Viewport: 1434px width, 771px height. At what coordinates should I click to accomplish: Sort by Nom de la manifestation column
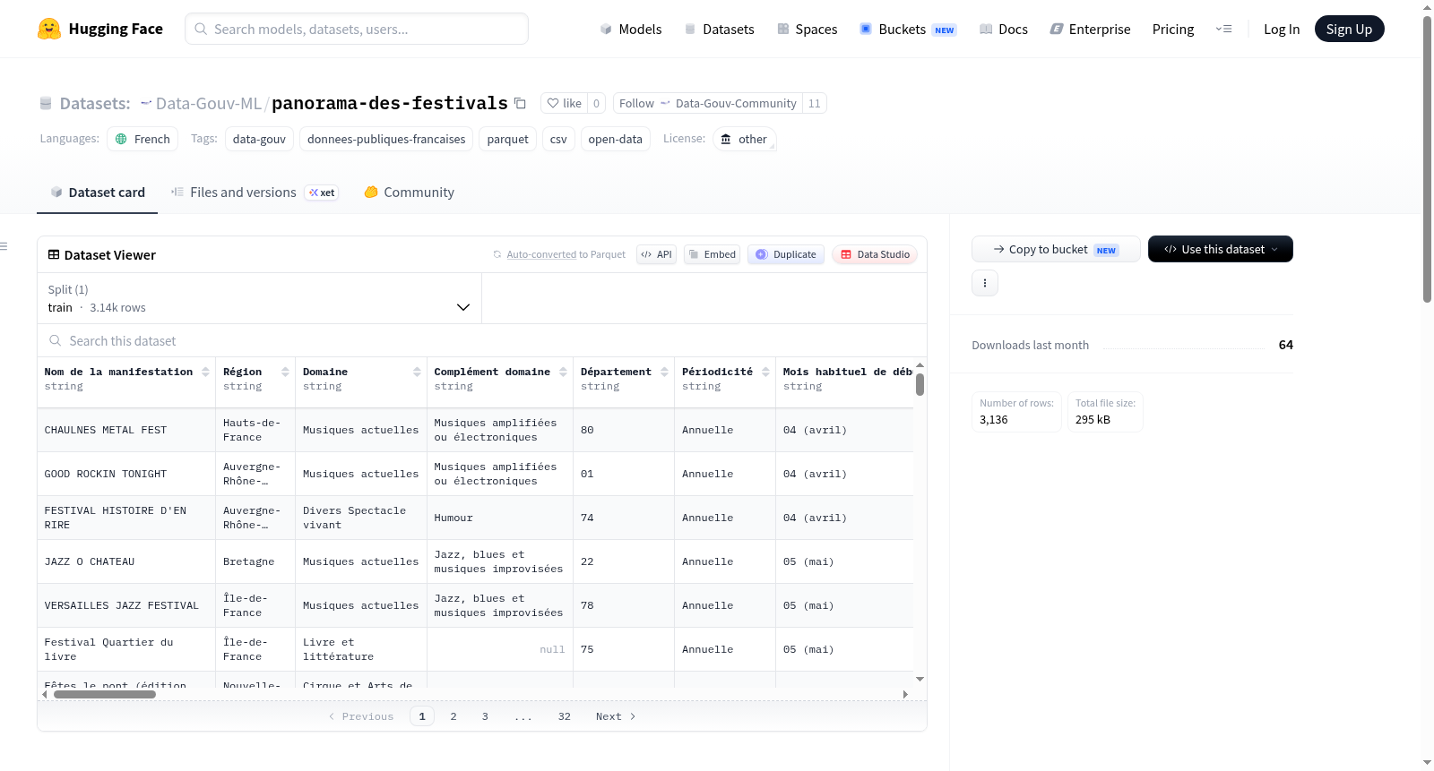(x=205, y=372)
